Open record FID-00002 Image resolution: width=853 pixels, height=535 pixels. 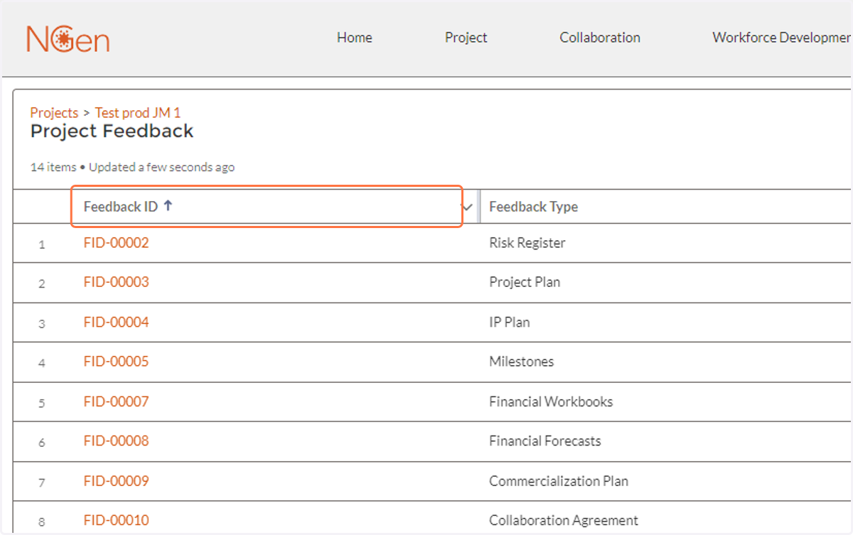116,243
